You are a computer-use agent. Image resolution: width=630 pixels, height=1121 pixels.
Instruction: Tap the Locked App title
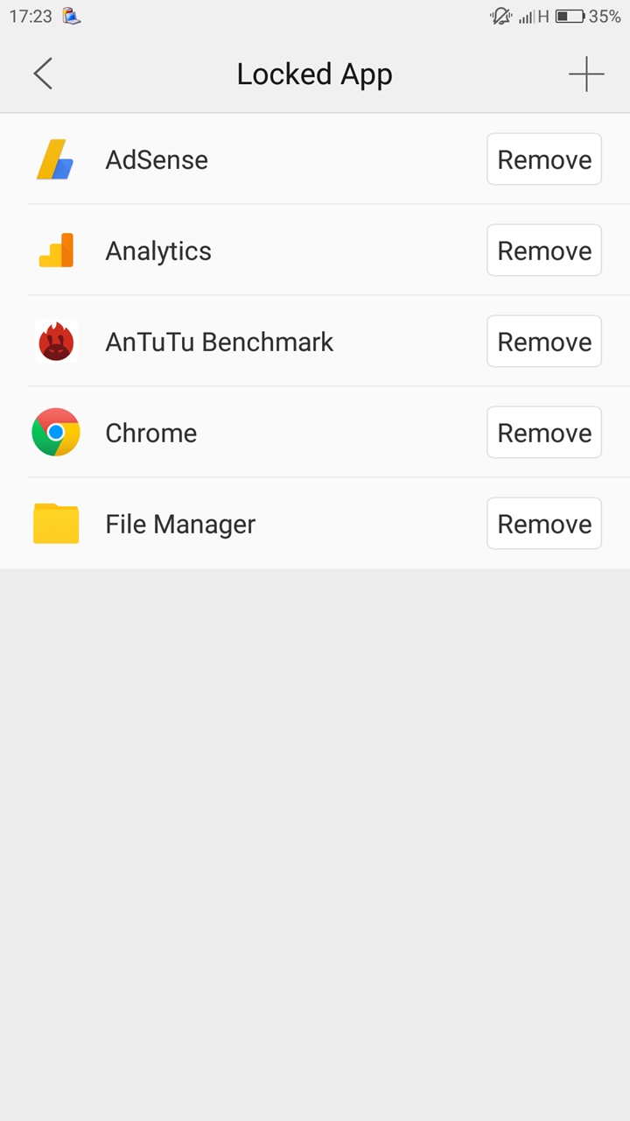(314, 74)
